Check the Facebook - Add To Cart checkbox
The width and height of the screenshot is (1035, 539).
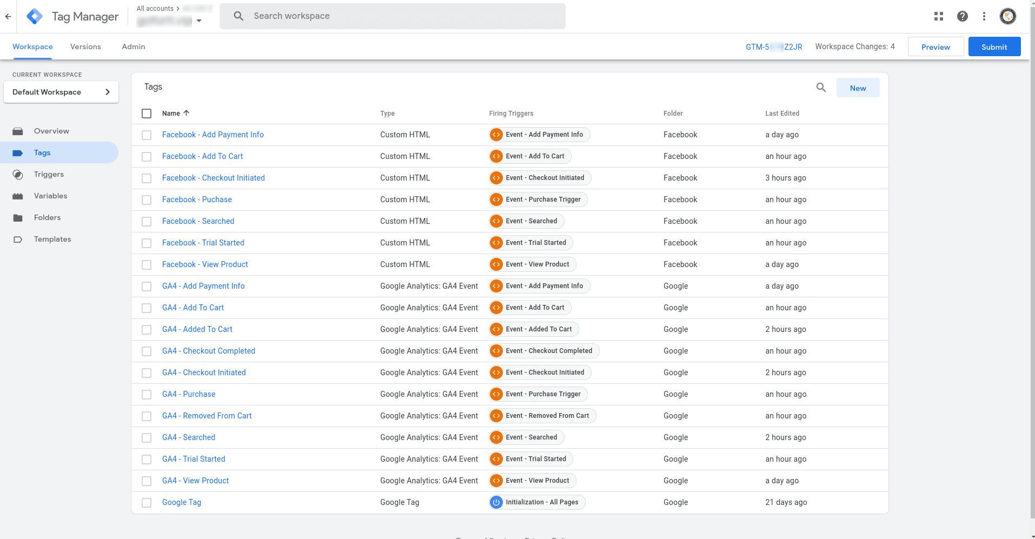[147, 157]
